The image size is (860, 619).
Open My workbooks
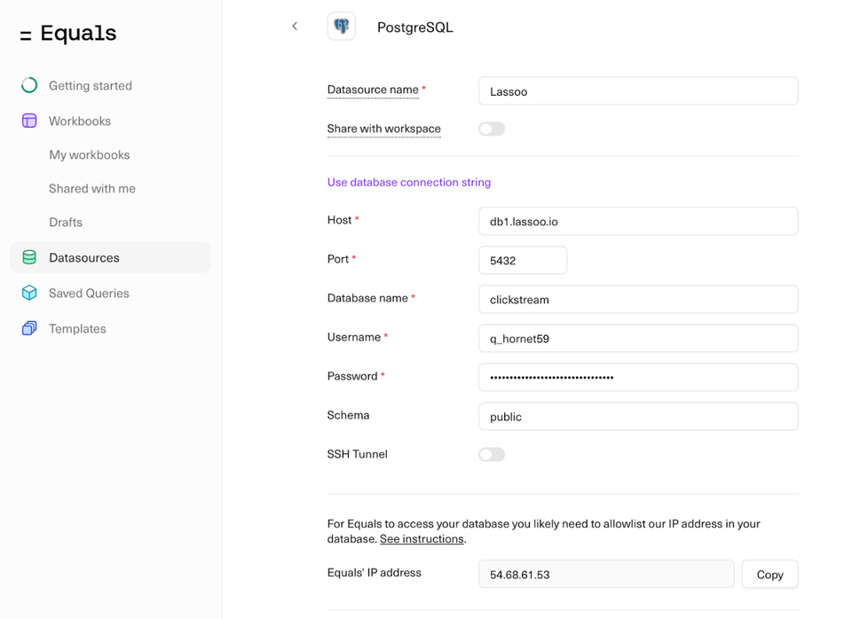tap(90, 155)
